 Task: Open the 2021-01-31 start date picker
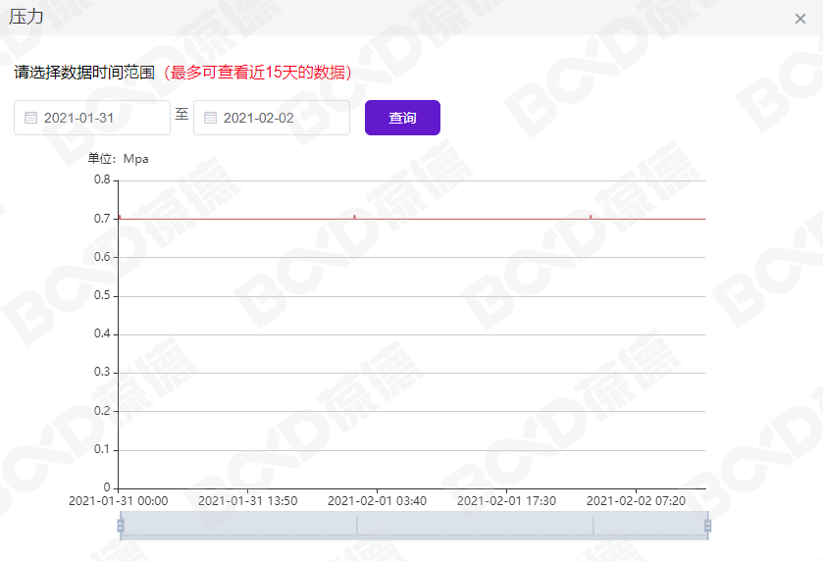point(92,118)
